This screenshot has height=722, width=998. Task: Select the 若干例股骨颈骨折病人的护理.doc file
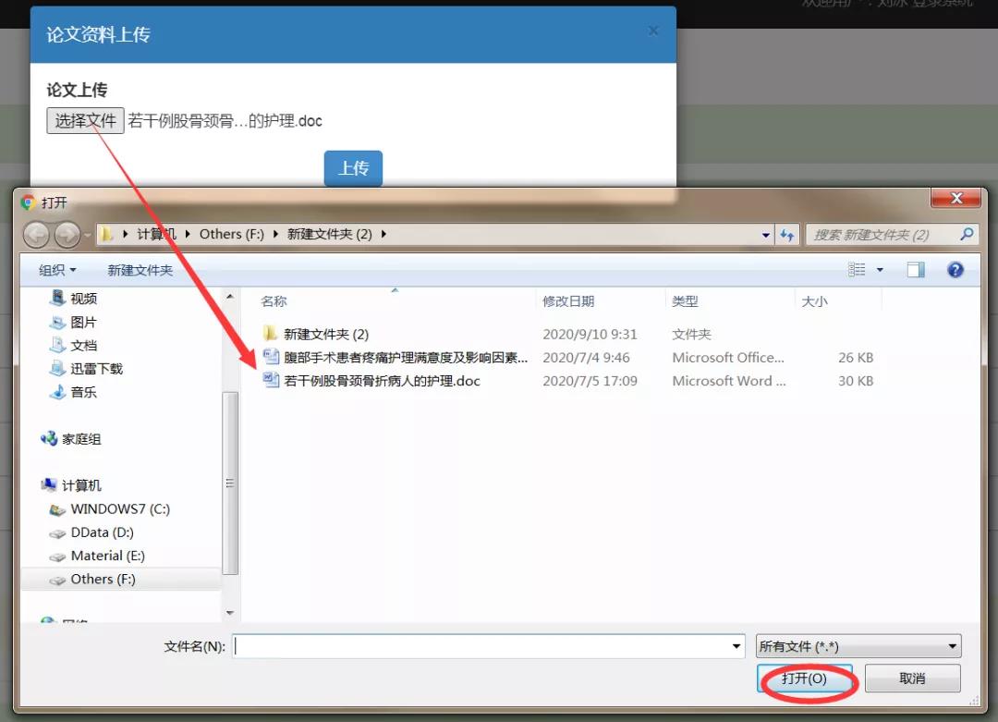pos(383,381)
